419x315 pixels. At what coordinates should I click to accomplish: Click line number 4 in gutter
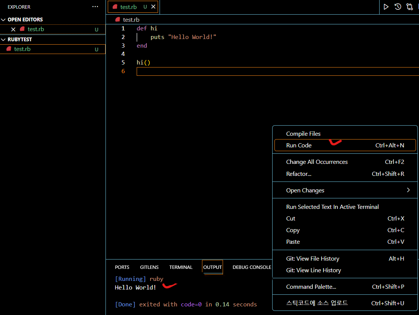tap(123, 54)
